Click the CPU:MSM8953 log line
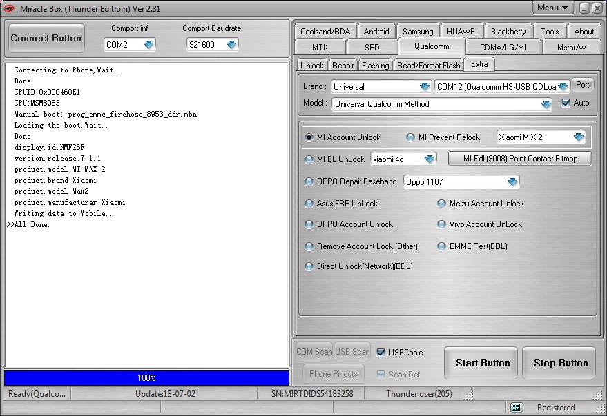This screenshot has width=607, height=416. pyautogui.click(x=37, y=103)
